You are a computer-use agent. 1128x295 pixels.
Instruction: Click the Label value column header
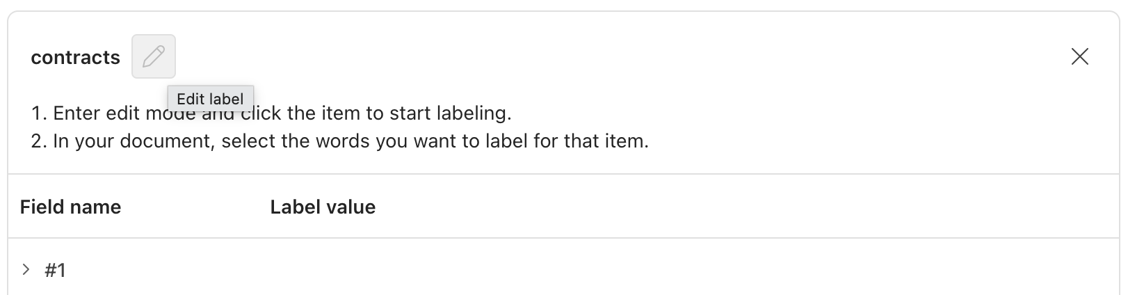[323, 207]
